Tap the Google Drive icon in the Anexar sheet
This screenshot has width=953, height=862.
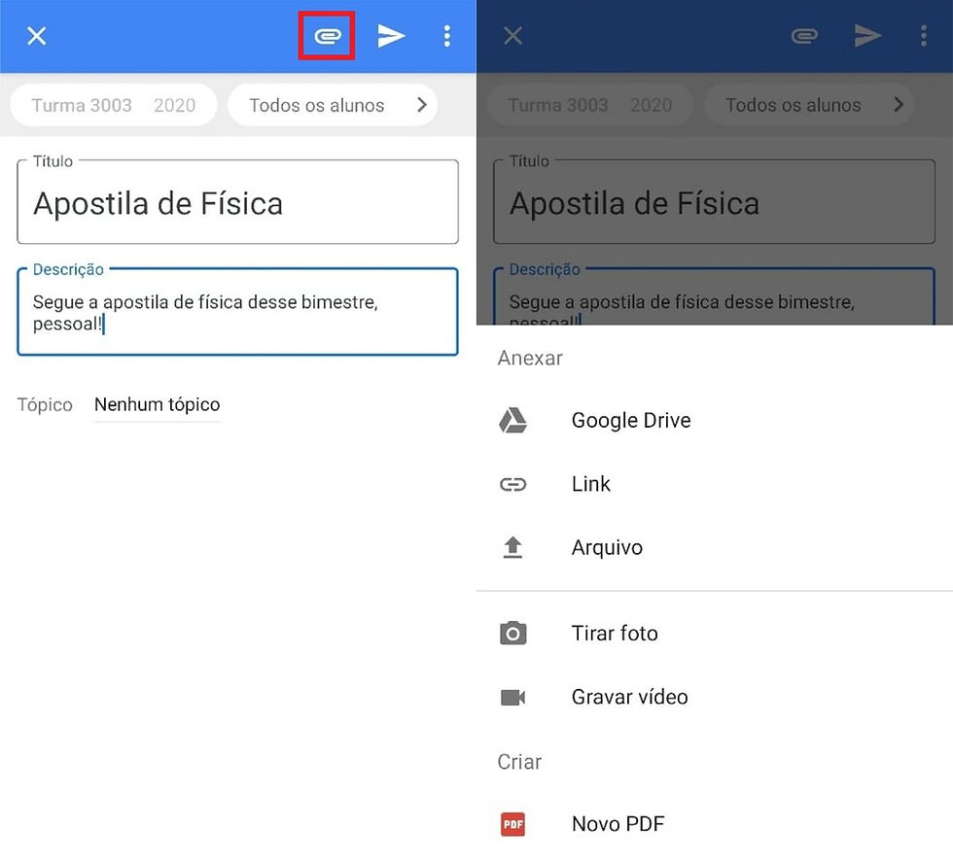click(x=513, y=421)
